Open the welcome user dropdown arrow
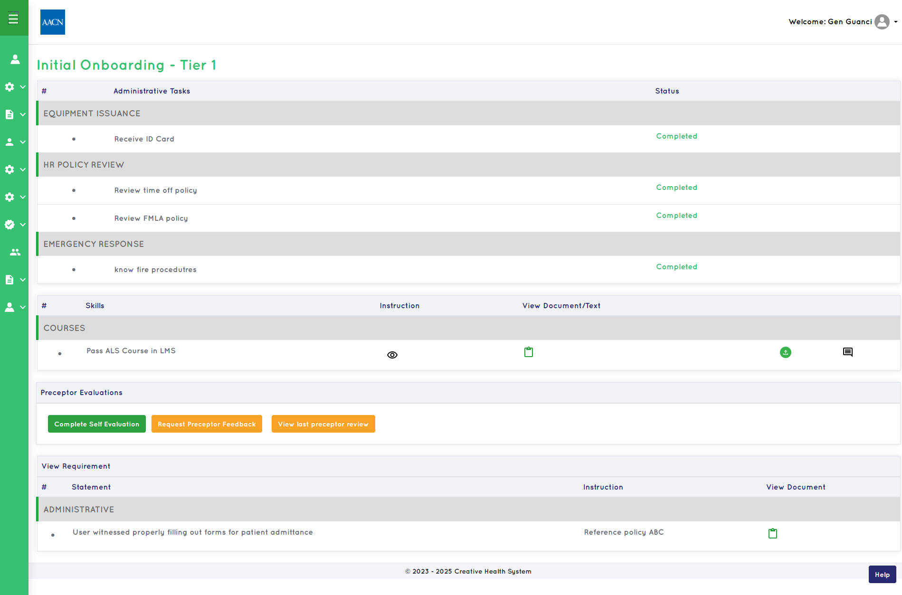 click(x=896, y=22)
